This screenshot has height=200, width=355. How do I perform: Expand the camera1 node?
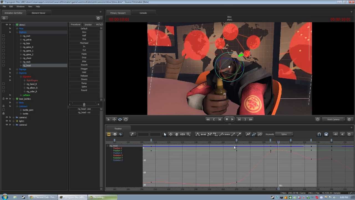[14, 117]
